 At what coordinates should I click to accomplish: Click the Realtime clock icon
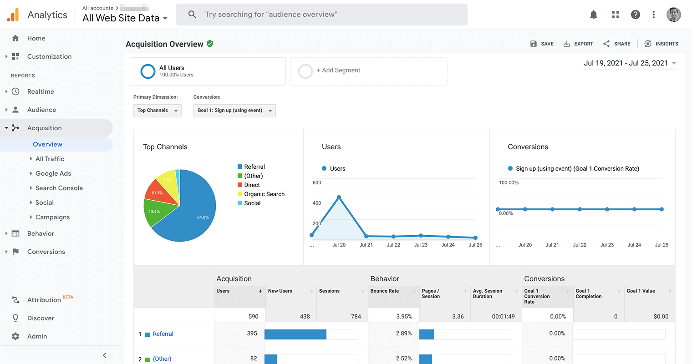(15, 91)
